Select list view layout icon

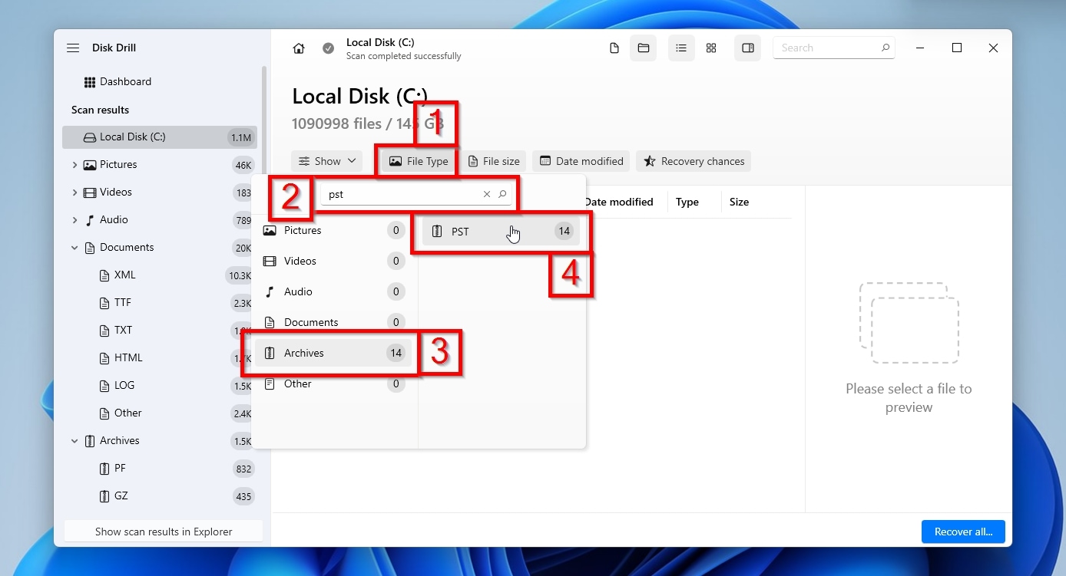point(681,48)
